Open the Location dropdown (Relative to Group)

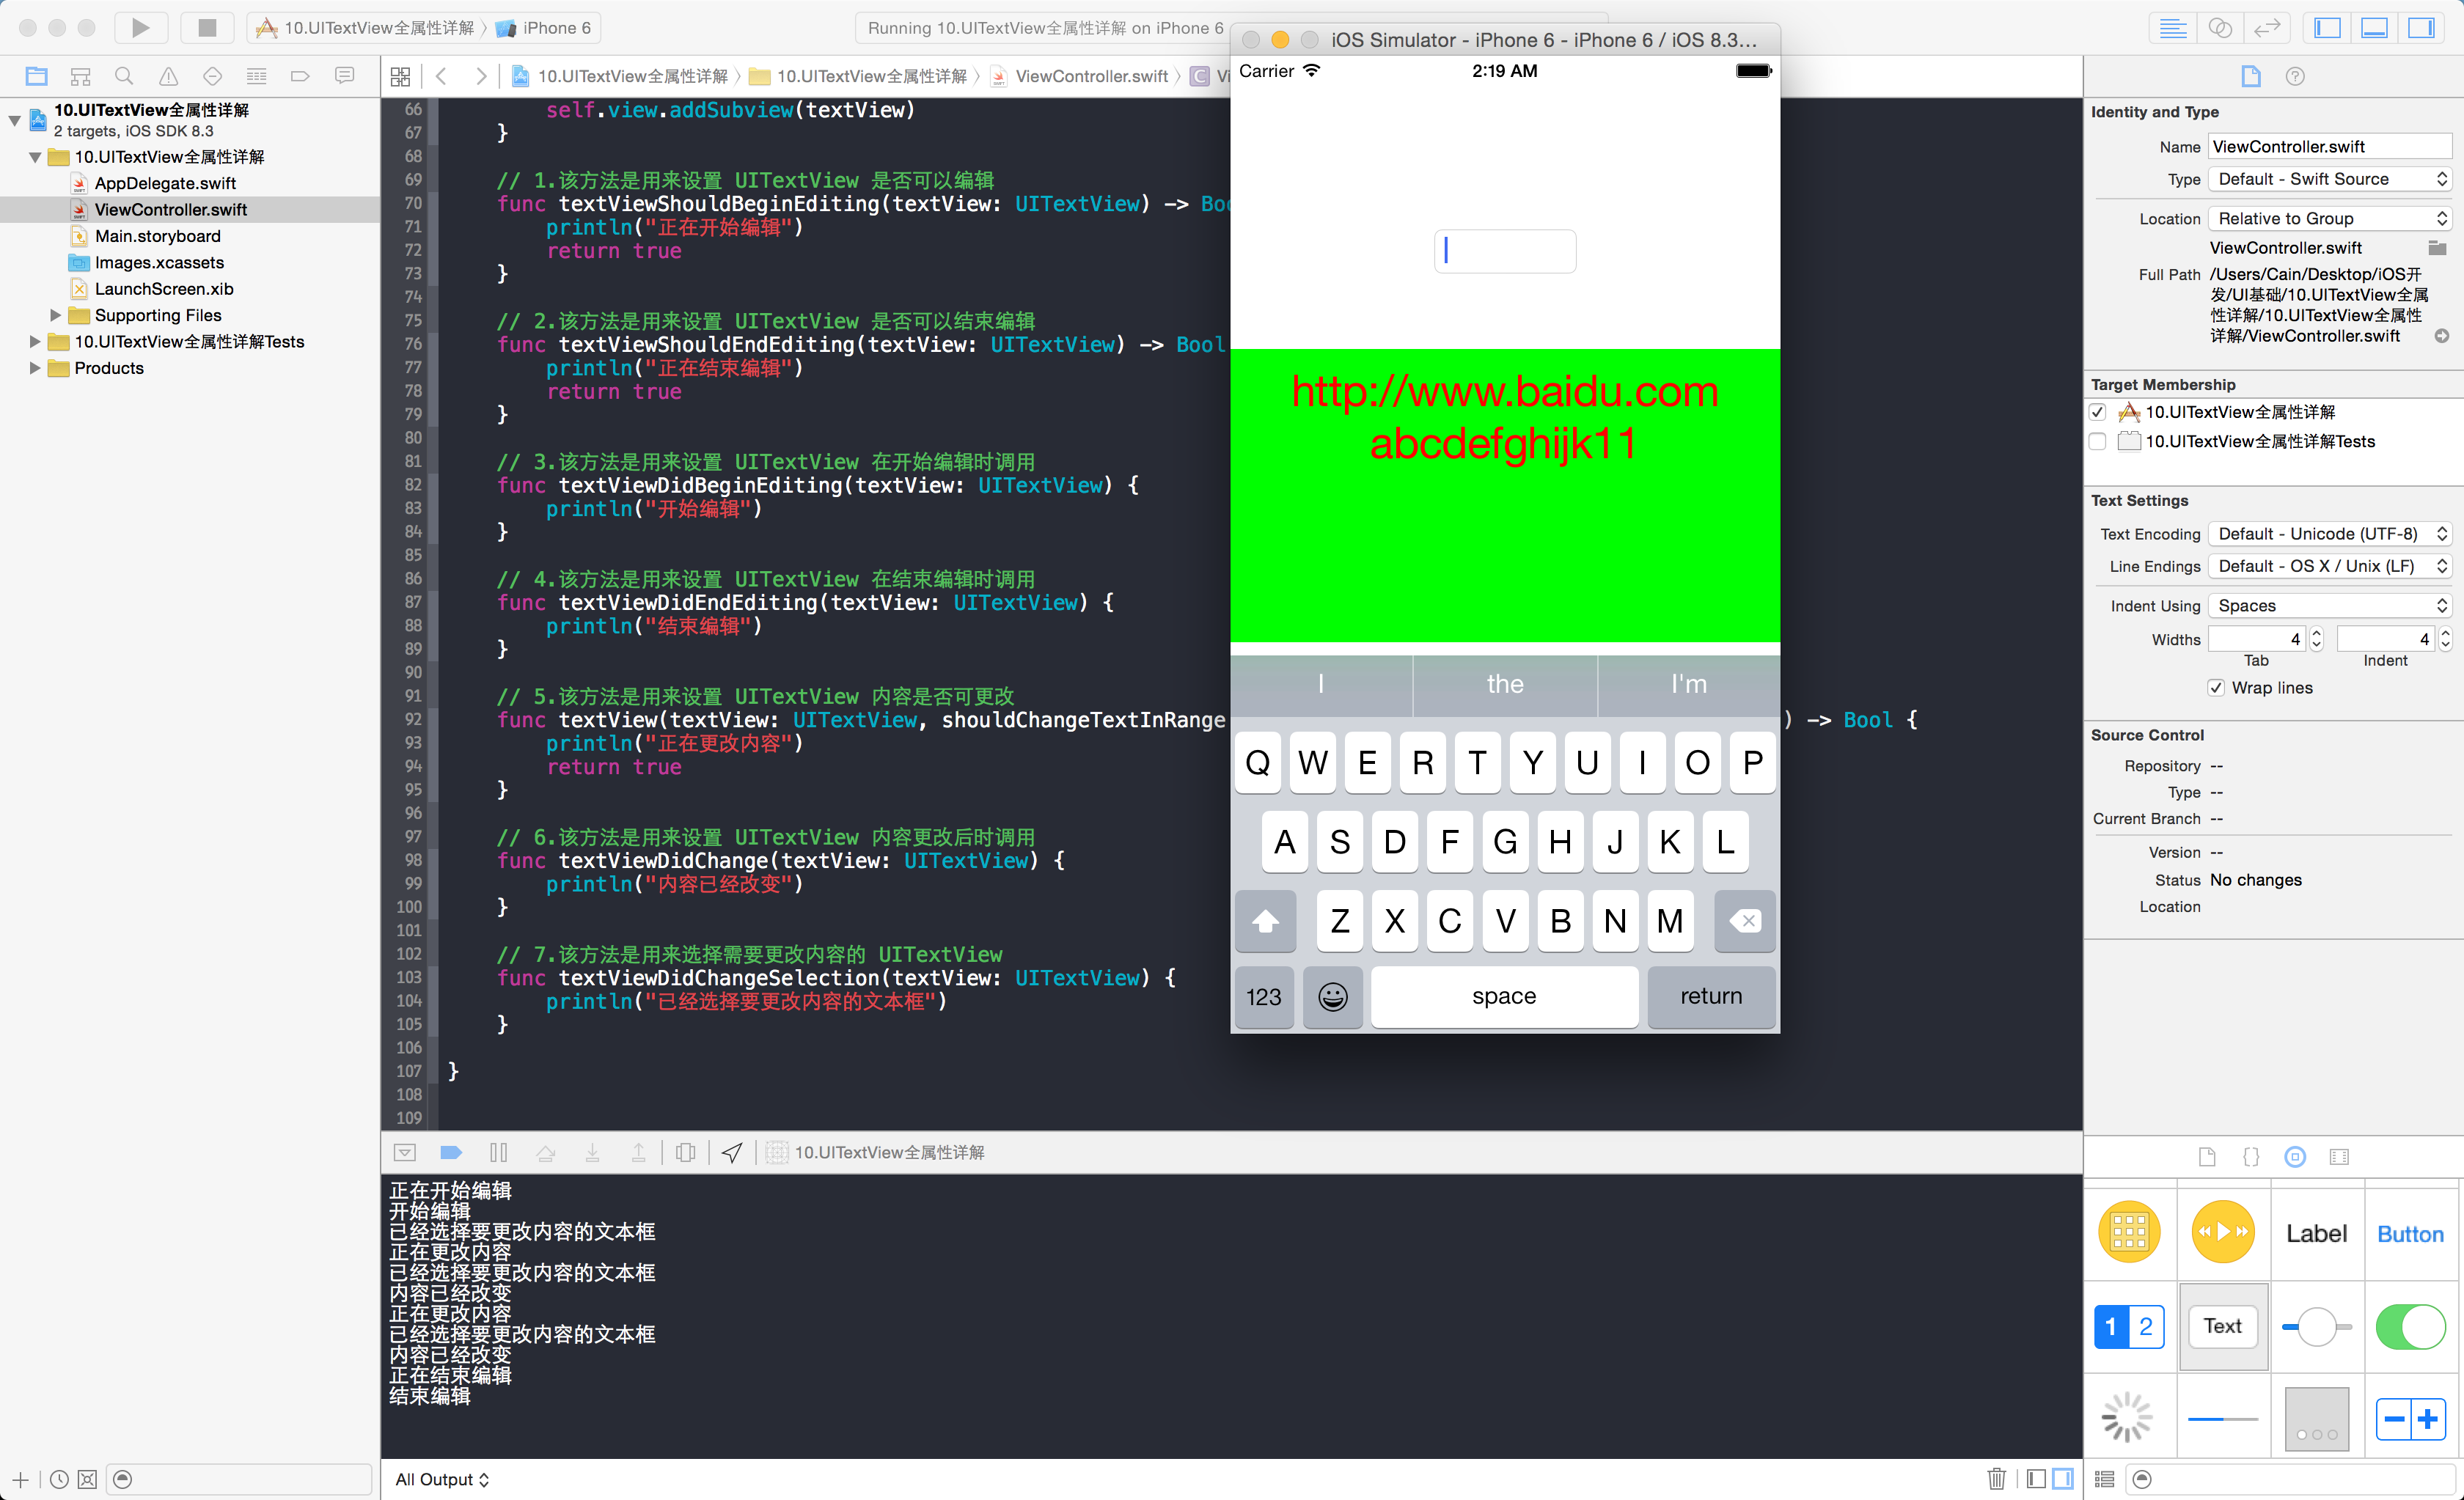tap(2329, 218)
